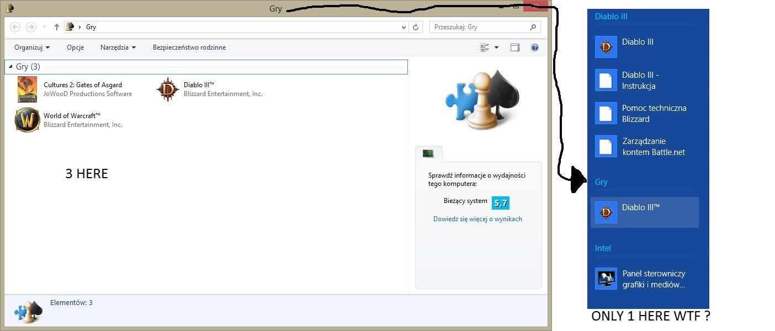Screen dimensions: 775x331
Task: Toggle the preview pane button
Action: 515,47
